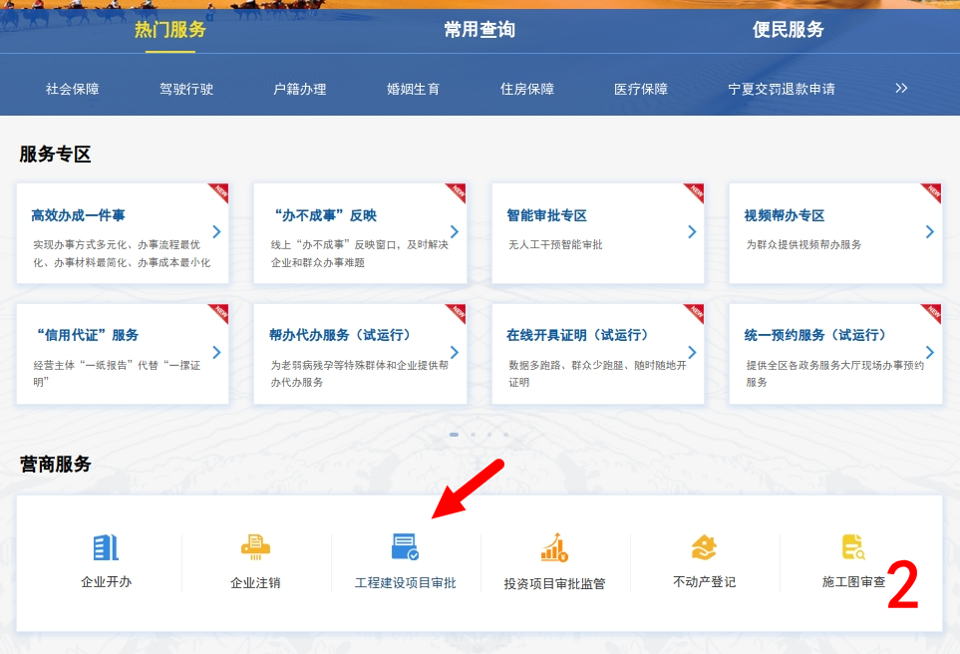Click the 企业开办 building icon
The height and width of the screenshot is (654, 960).
point(106,547)
